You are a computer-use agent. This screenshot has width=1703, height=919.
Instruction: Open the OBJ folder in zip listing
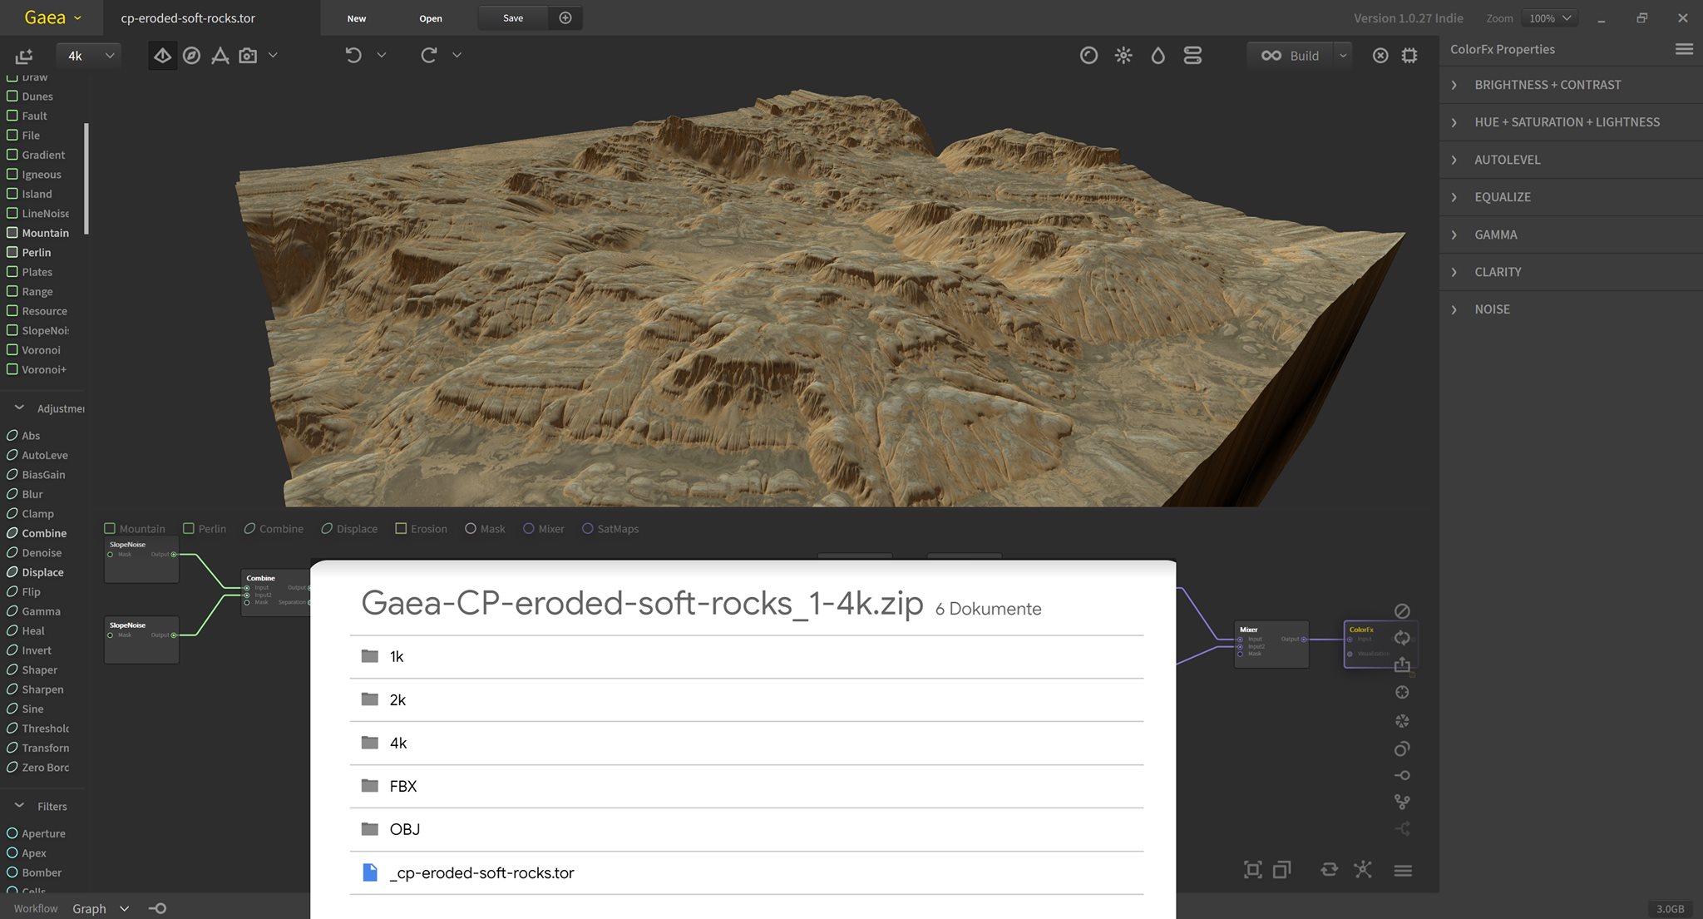click(747, 830)
